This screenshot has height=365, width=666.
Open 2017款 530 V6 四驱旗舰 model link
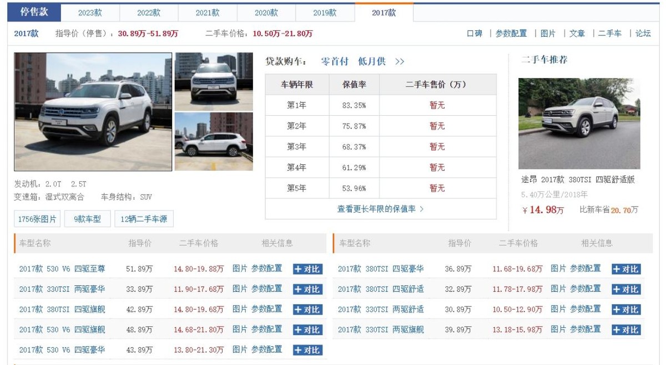[x=62, y=330]
